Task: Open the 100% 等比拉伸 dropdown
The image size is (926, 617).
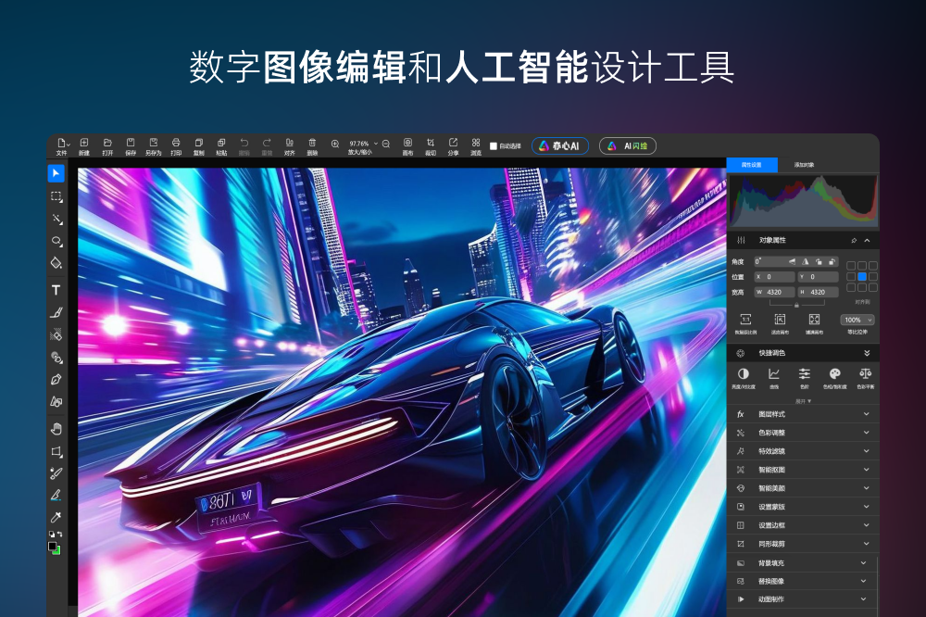Action: pyautogui.click(x=857, y=320)
